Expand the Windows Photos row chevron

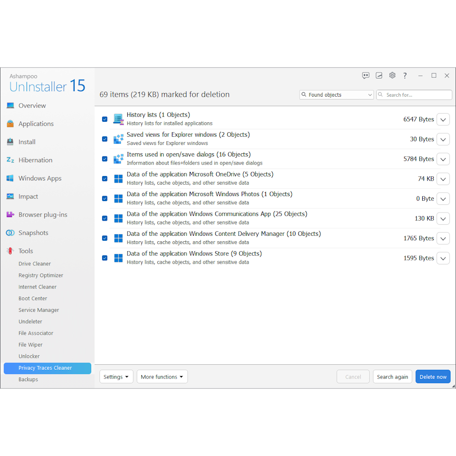coord(443,199)
